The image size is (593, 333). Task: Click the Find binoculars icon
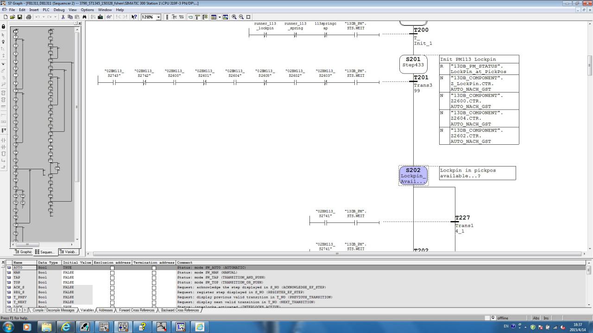pyautogui.click(x=84, y=17)
